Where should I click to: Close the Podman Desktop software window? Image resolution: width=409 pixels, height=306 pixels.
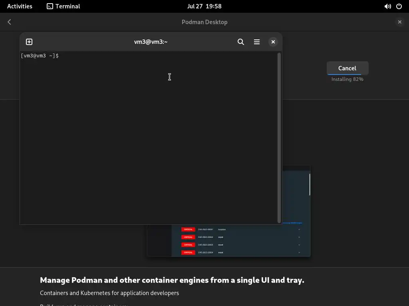[399, 22]
